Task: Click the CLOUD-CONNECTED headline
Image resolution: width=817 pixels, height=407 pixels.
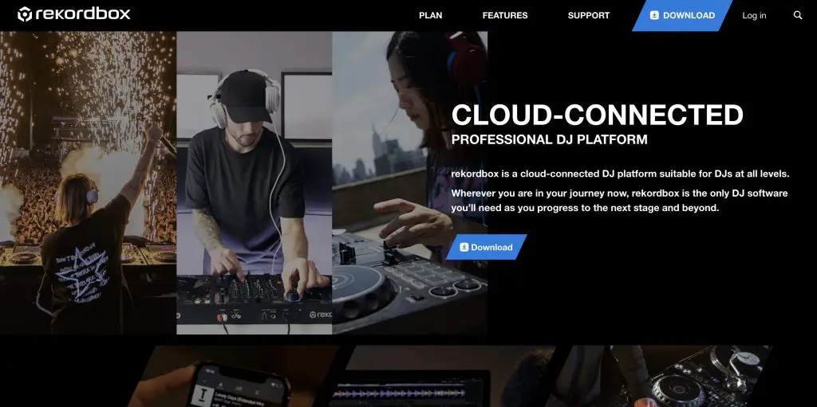Action: (x=597, y=115)
